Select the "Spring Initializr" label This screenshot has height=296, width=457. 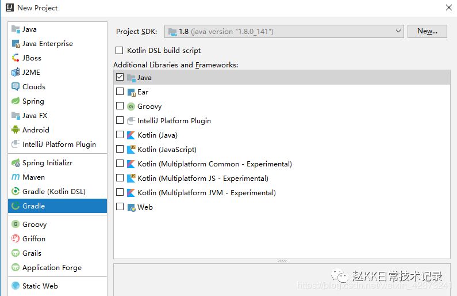coord(47,162)
